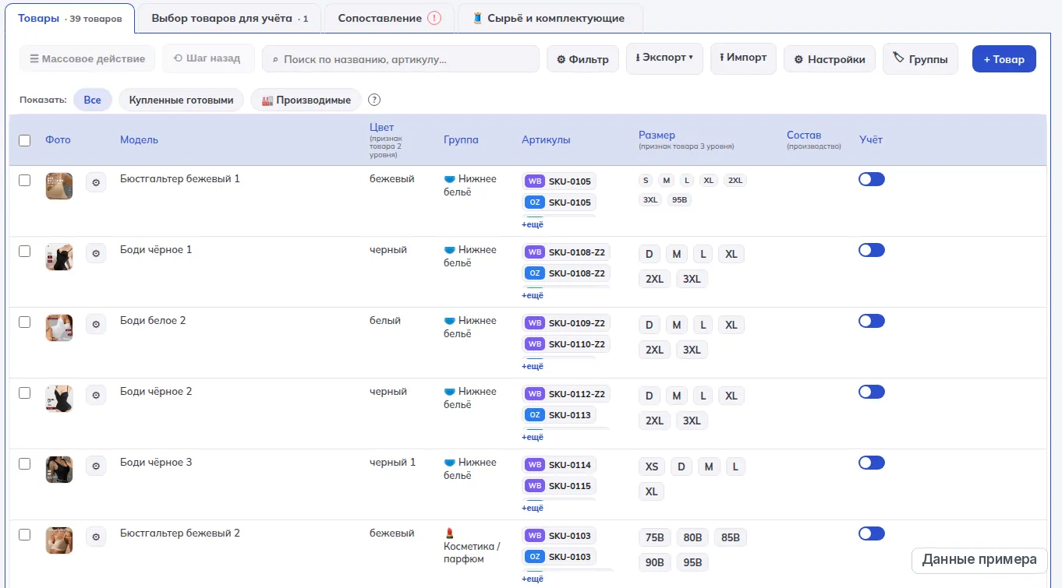Click gear icon in Боди чёрное 2 row
The height and width of the screenshot is (588, 1062).
[x=96, y=395]
